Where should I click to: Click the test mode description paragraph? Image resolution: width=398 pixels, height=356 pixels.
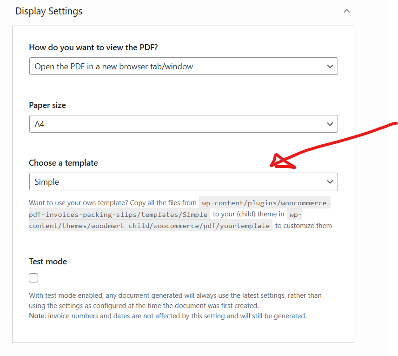coord(175,306)
